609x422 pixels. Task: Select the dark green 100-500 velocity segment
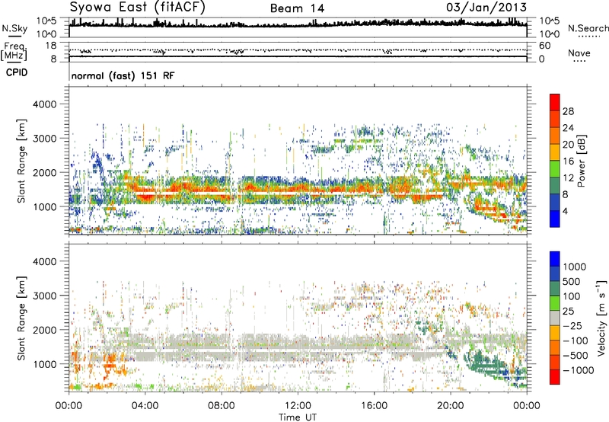(555, 289)
